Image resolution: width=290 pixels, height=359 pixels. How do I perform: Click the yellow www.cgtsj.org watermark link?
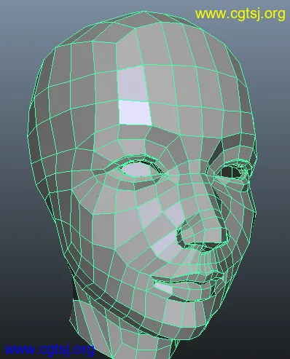(240, 15)
